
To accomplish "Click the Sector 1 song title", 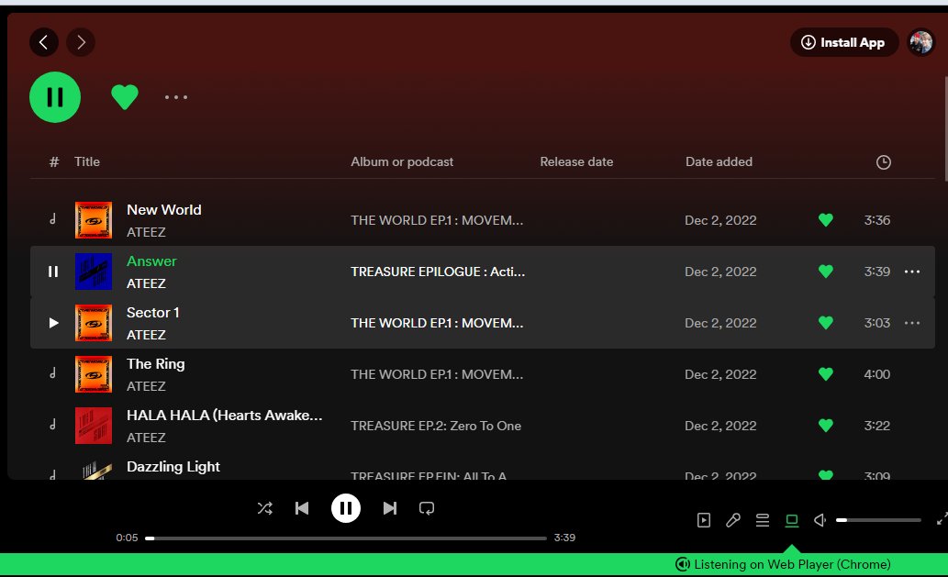I will click(x=152, y=313).
